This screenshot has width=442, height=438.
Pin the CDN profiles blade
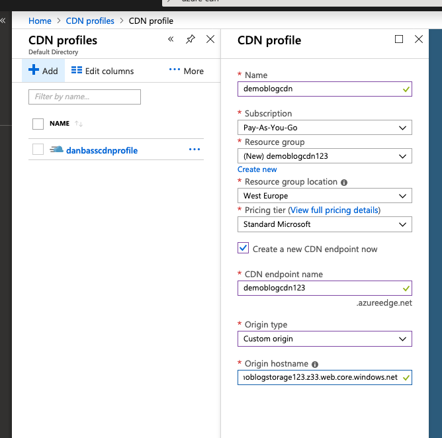(191, 39)
